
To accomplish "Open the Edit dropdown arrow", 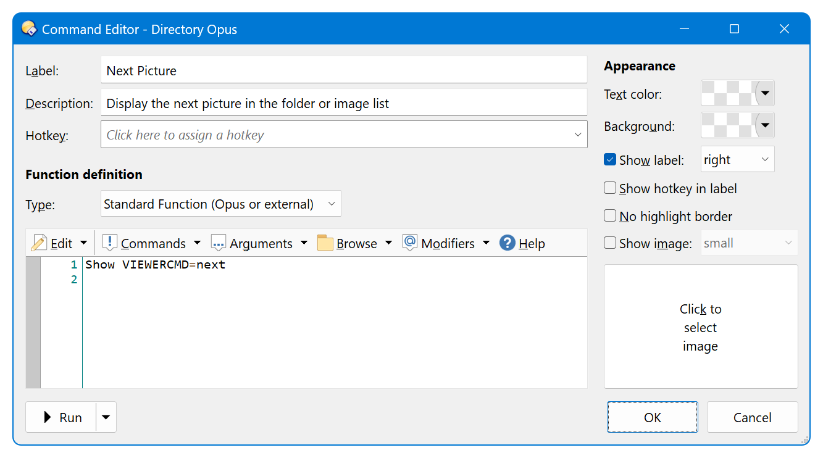I will [x=84, y=243].
